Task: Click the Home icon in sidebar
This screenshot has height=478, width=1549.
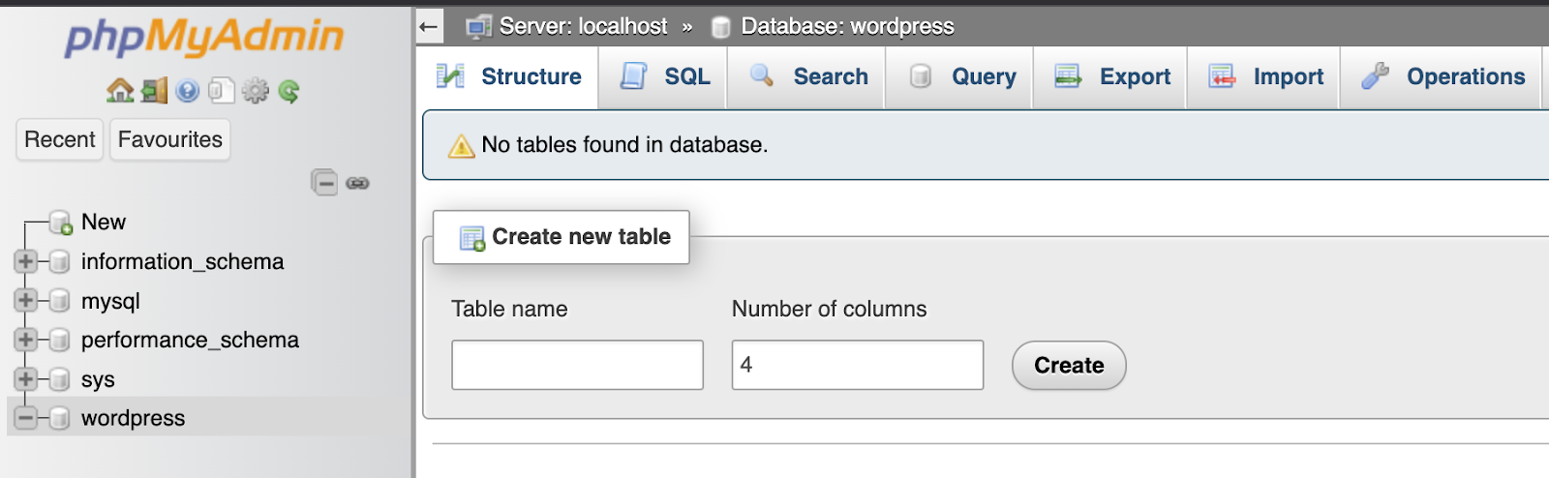Action: [x=120, y=91]
